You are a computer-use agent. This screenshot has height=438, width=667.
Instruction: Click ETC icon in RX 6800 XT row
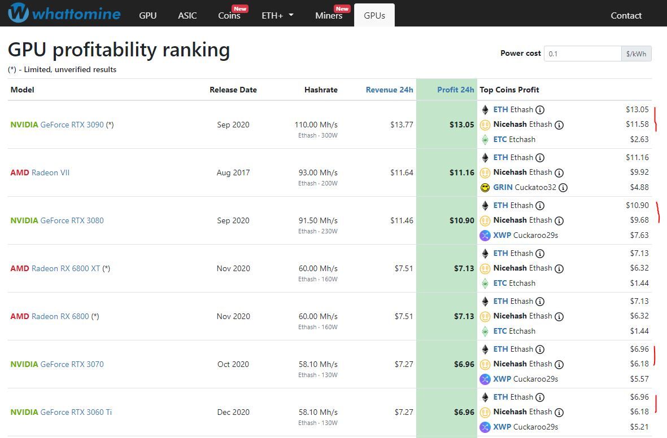point(485,284)
